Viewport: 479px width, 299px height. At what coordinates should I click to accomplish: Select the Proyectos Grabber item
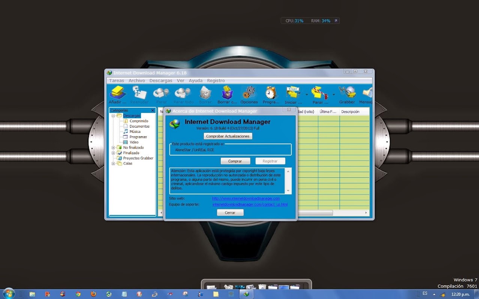point(138,158)
